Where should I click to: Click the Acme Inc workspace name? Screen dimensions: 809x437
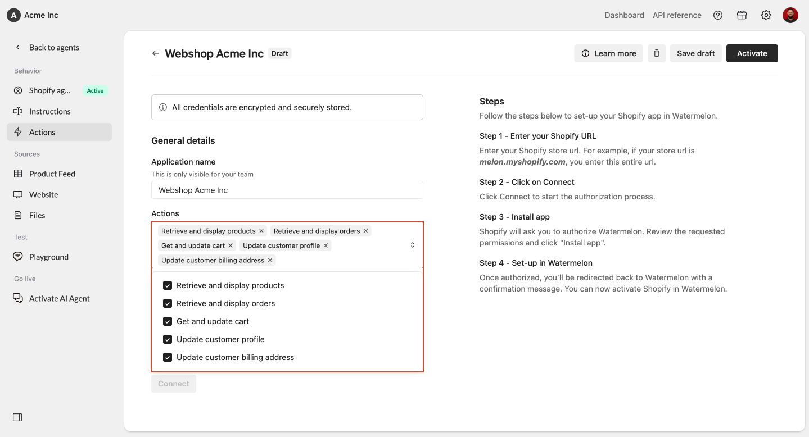point(41,15)
